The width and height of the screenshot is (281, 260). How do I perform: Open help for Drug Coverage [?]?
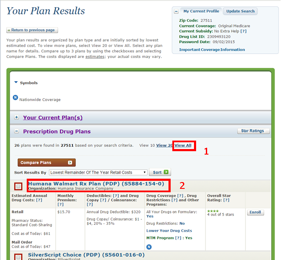pyautogui.click(x=180, y=196)
